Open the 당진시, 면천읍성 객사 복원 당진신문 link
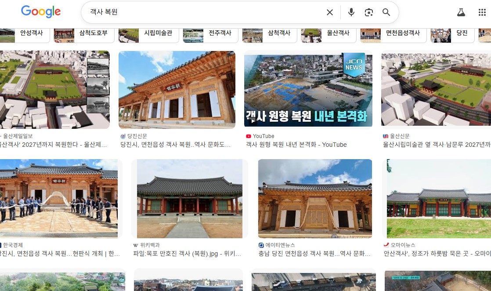The width and height of the screenshot is (491, 291). tap(175, 145)
